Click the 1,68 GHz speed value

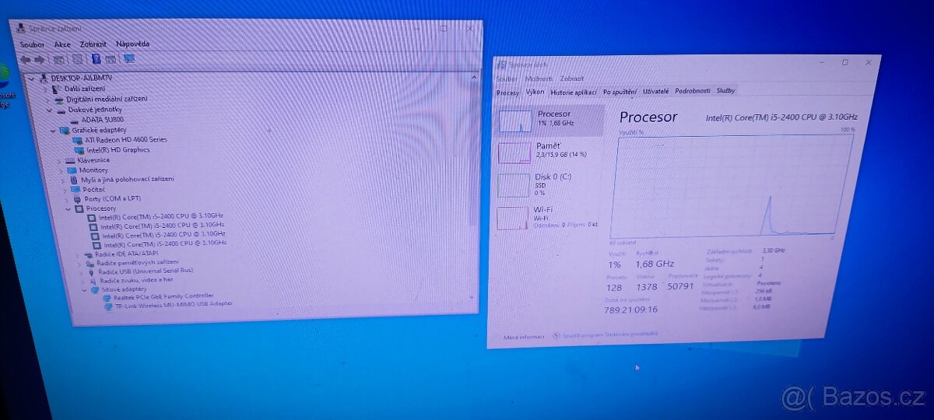(655, 263)
